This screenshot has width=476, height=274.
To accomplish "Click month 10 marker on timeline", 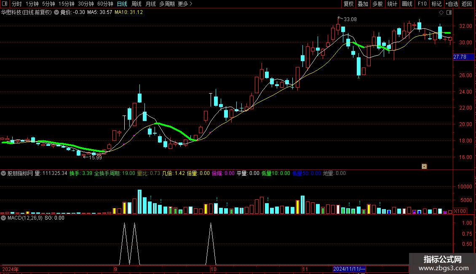I will pos(214,269).
